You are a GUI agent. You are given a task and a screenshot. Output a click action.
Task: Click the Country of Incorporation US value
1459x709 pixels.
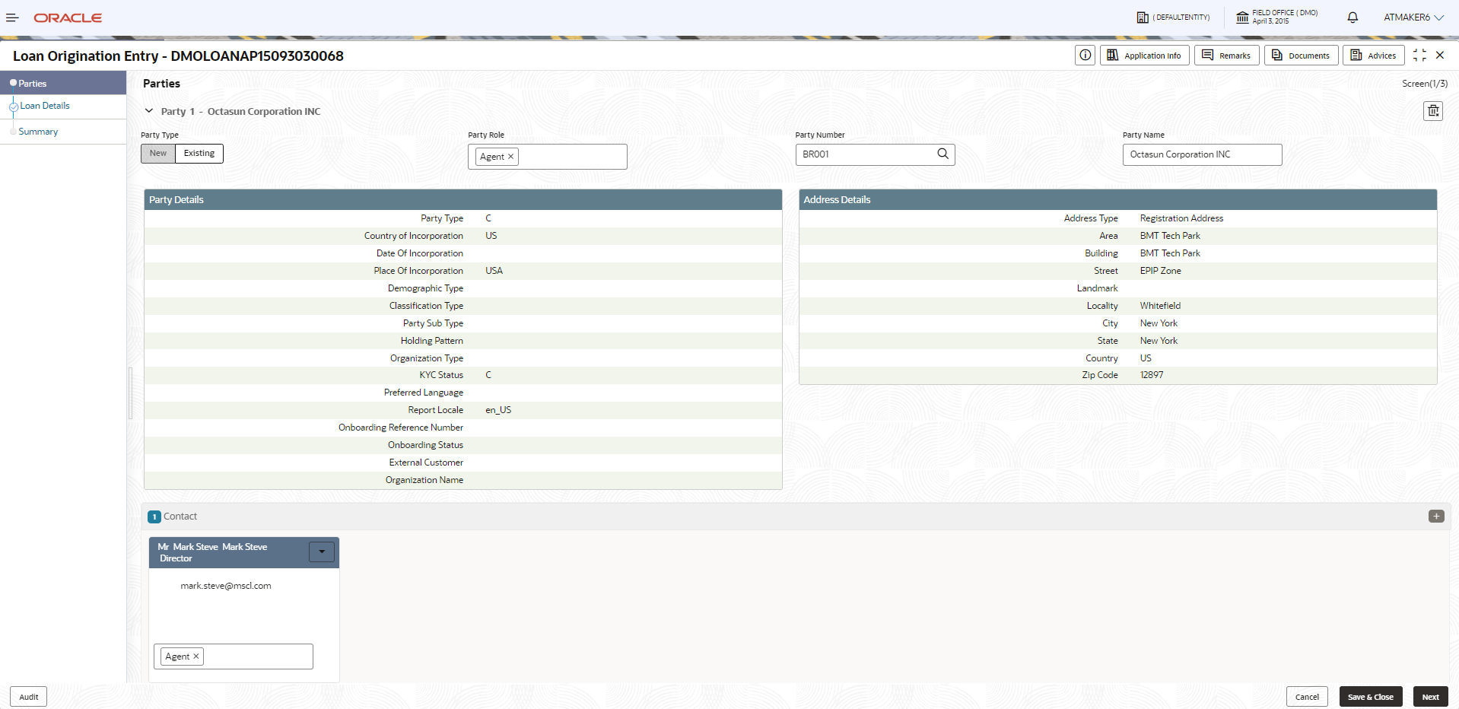pos(491,236)
